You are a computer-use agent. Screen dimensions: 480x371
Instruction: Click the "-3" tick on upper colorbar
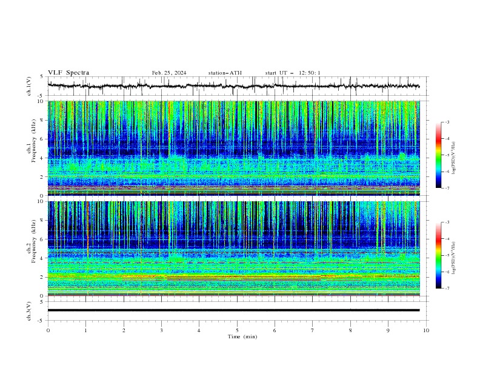tap(447, 122)
